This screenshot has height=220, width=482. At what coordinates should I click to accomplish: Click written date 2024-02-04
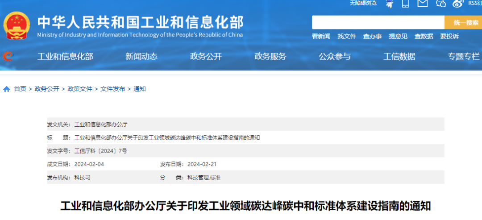tap(89, 164)
